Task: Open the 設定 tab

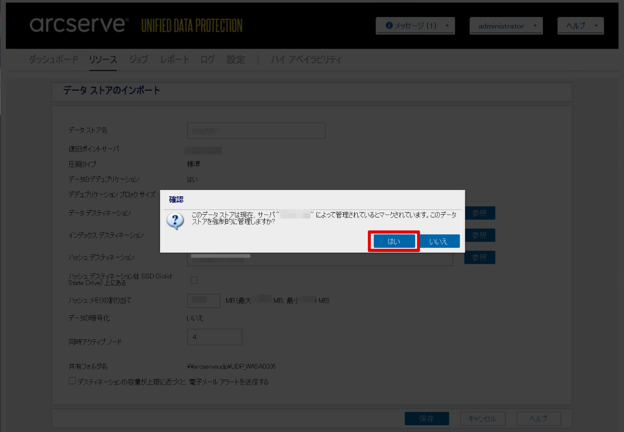Action: tap(236, 60)
